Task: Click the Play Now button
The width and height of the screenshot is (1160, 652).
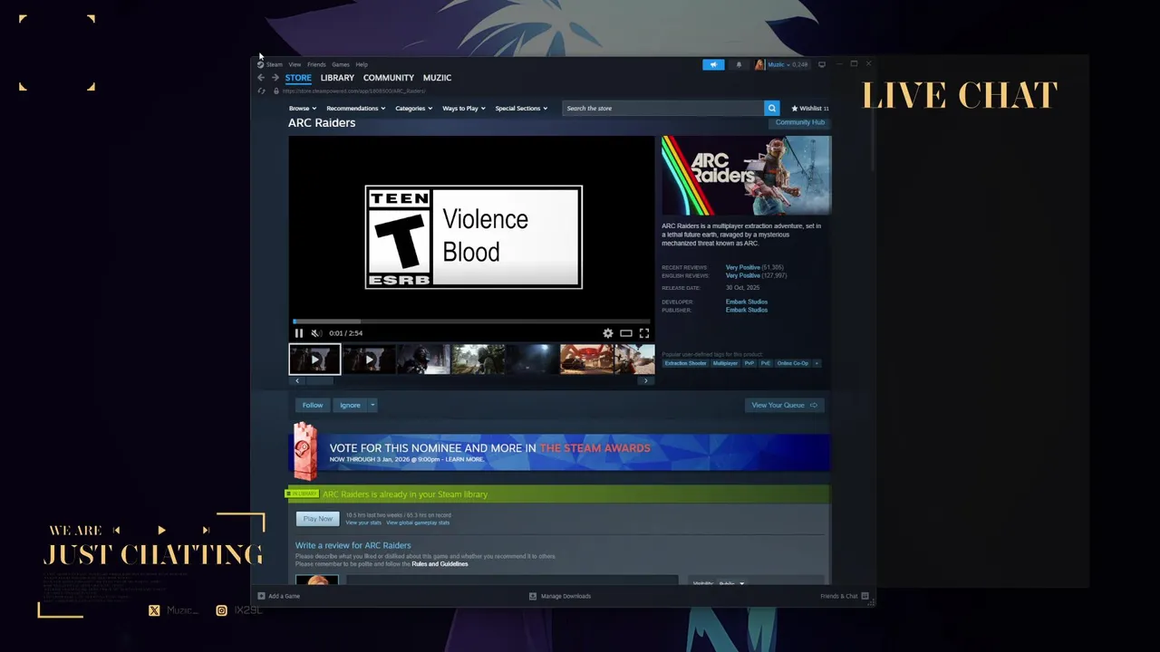Action: click(317, 519)
